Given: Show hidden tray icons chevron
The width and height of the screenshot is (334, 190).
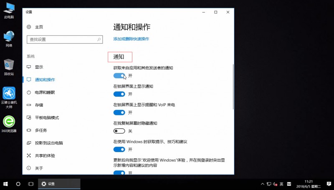Looking at the screenshot, I should pyautogui.click(x=263, y=184).
